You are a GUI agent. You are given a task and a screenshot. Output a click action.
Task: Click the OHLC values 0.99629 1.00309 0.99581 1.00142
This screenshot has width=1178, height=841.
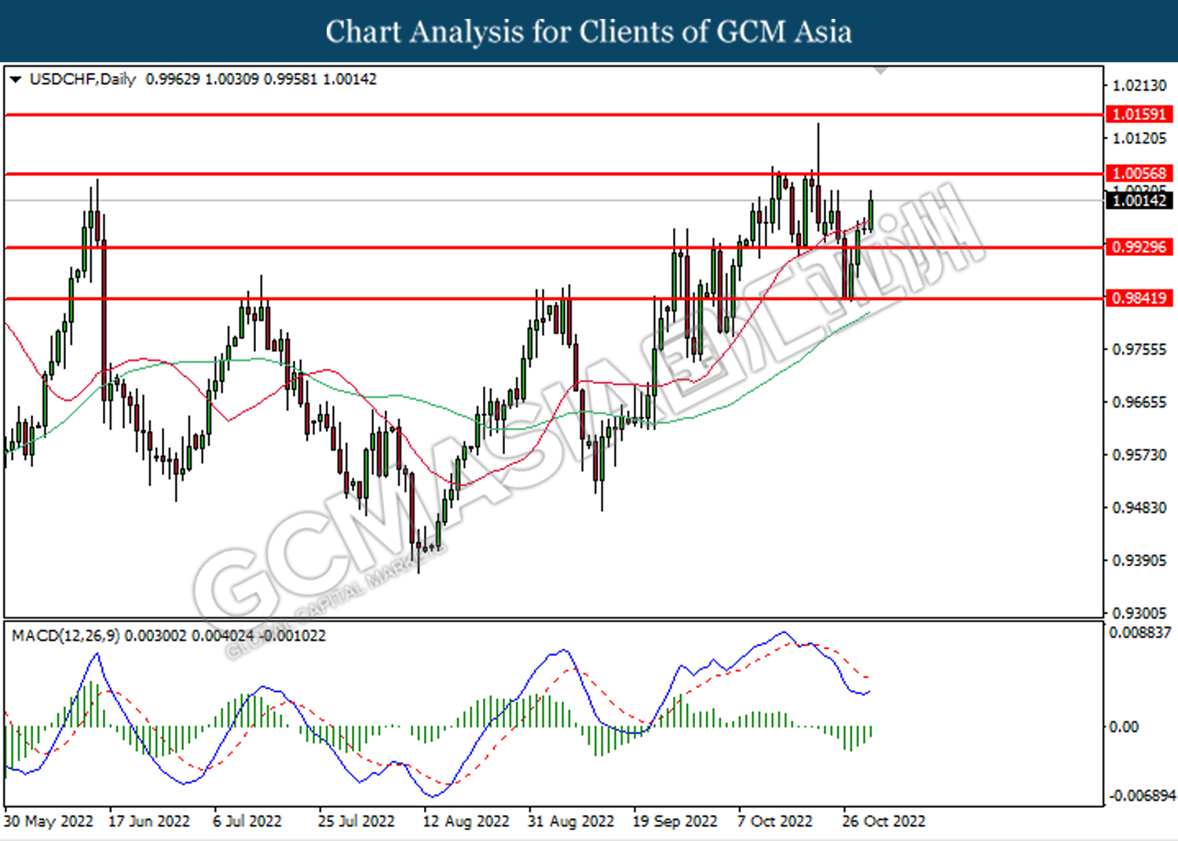pyautogui.click(x=261, y=79)
